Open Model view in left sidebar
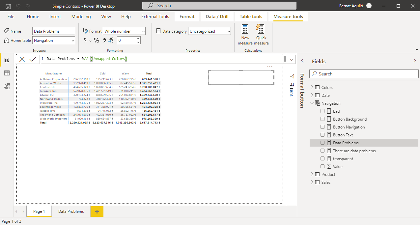 pyautogui.click(x=7, y=86)
